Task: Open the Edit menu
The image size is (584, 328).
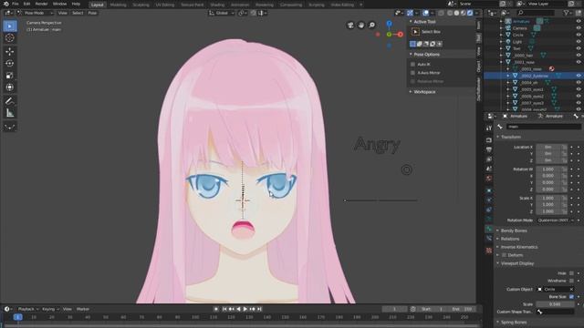Action: point(26,4)
